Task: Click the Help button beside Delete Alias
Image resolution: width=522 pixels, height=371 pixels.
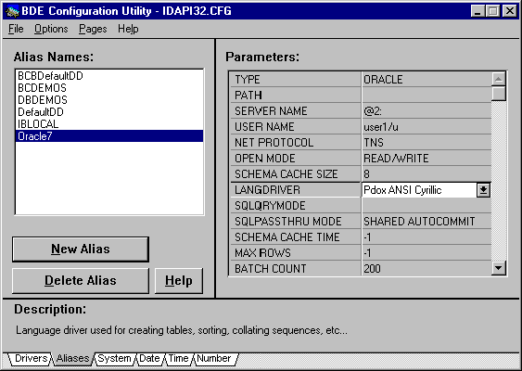Action: [x=179, y=280]
